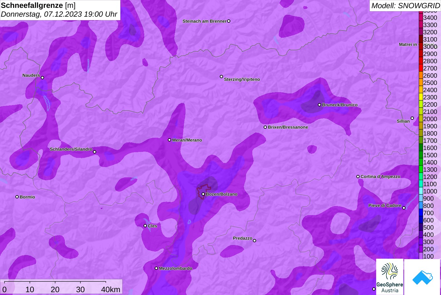The image size is (441, 295).
Task: Click the cyan 1000 legend color swatch
Action: (421, 191)
